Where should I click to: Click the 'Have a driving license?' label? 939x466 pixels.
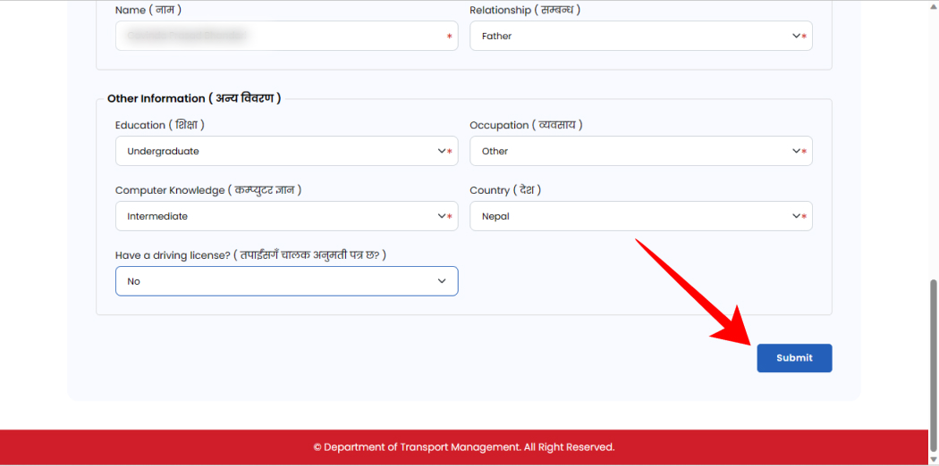pyautogui.click(x=250, y=255)
